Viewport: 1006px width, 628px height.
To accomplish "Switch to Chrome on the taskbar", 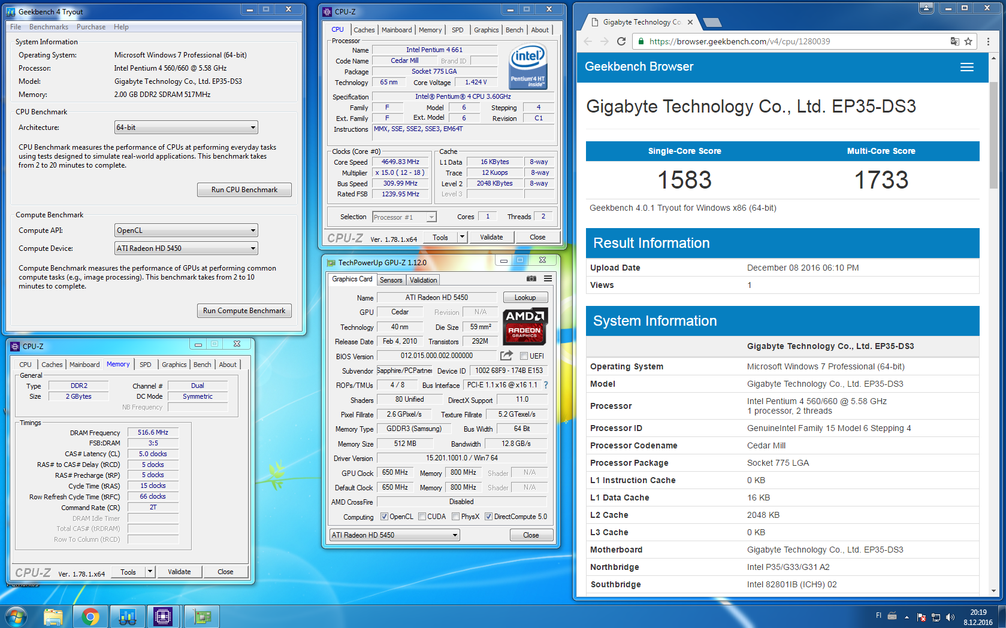I will coord(90,616).
